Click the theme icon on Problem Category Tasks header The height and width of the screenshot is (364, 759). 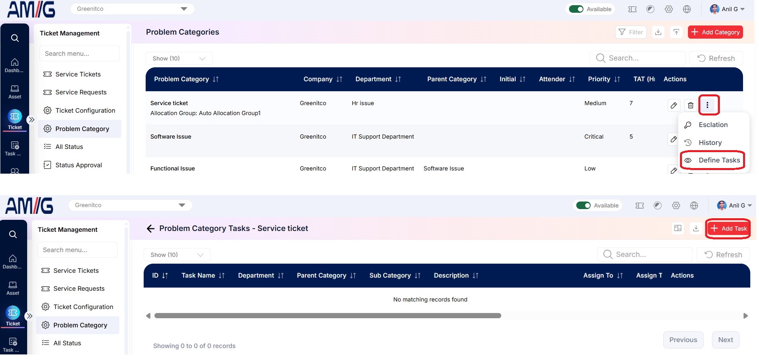tap(658, 205)
